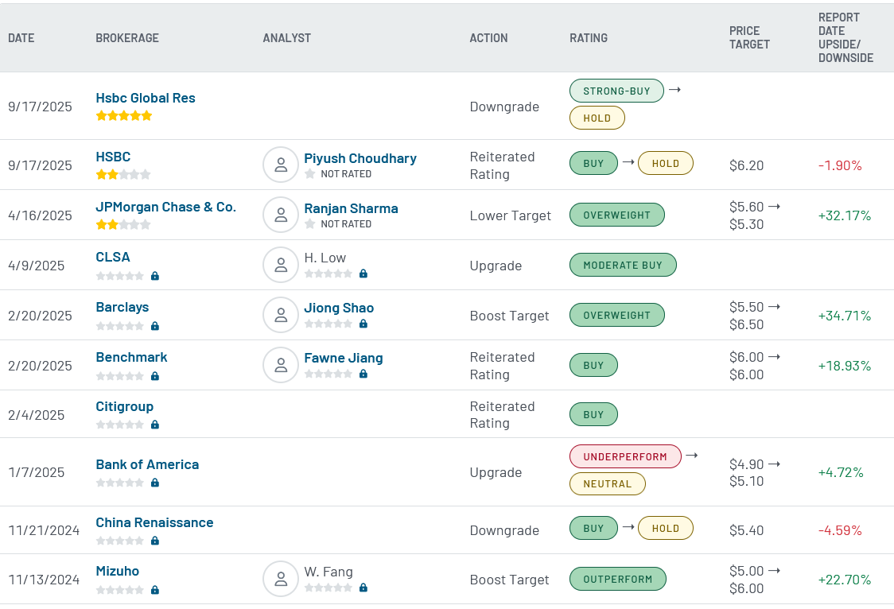This screenshot has height=609, width=894.
Task: Click the +34.71% upside value
Action: (845, 316)
